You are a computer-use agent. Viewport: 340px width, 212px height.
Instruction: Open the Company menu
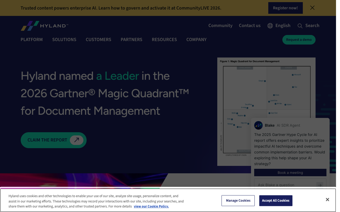197,39
